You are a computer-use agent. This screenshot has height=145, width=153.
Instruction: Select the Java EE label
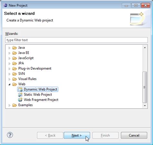(x=24, y=53)
